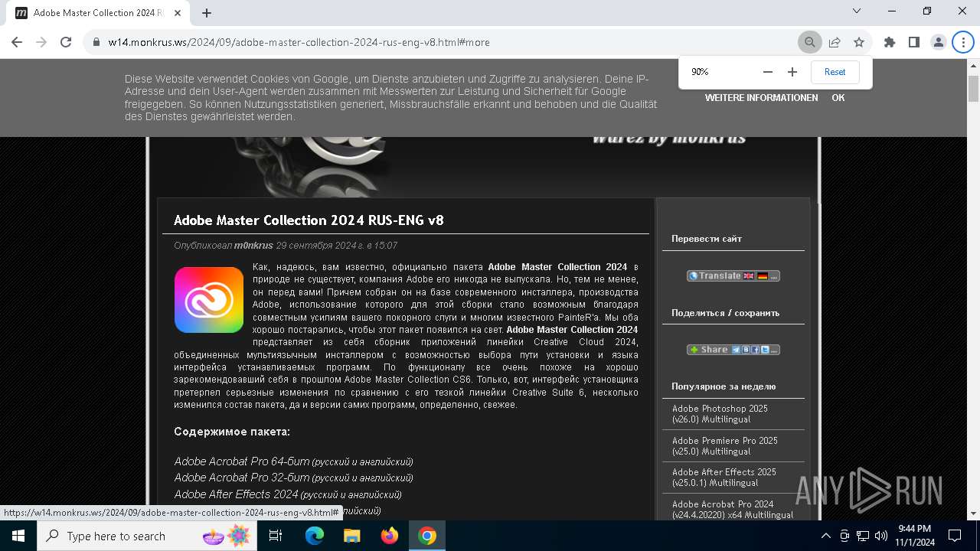Open the Chrome profile avatar
Image resolution: width=980 pixels, height=551 pixels.
pyautogui.click(x=938, y=42)
